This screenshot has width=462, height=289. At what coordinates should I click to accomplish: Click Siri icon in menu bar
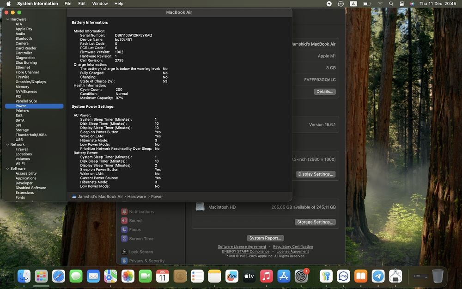412,4
